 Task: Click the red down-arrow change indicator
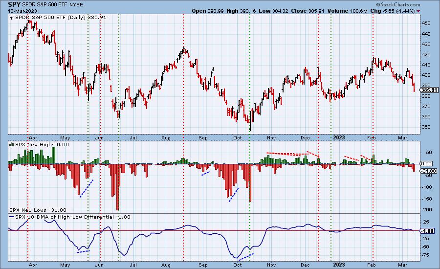click(418, 11)
